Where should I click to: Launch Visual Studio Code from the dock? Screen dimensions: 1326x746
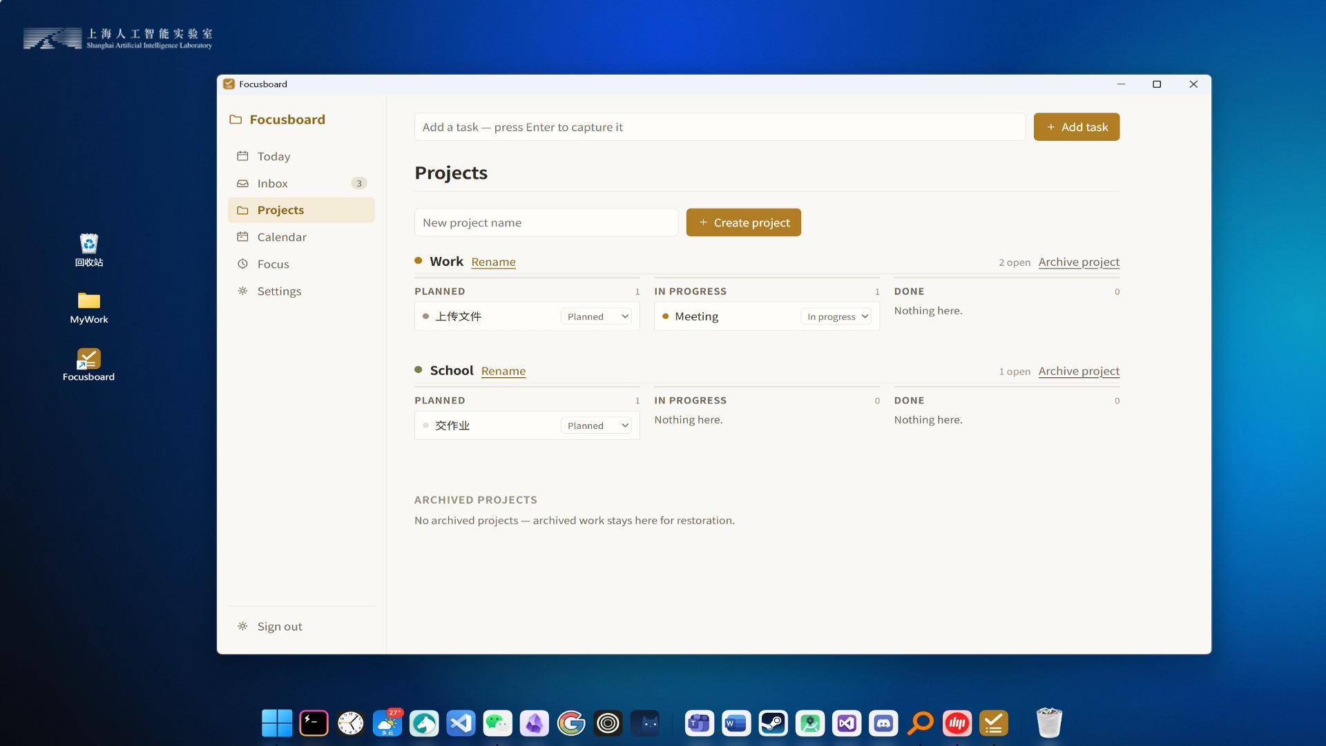[461, 723]
